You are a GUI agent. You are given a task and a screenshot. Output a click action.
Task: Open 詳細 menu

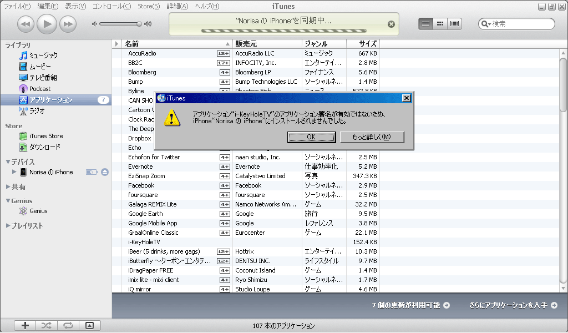(177, 6)
